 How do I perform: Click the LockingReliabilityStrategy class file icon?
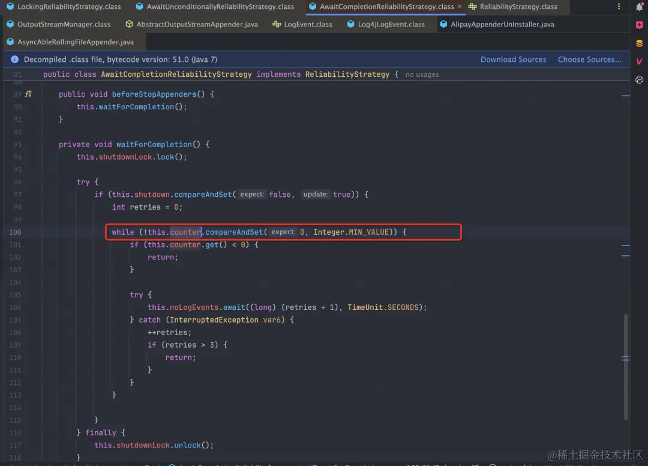point(10,7)
